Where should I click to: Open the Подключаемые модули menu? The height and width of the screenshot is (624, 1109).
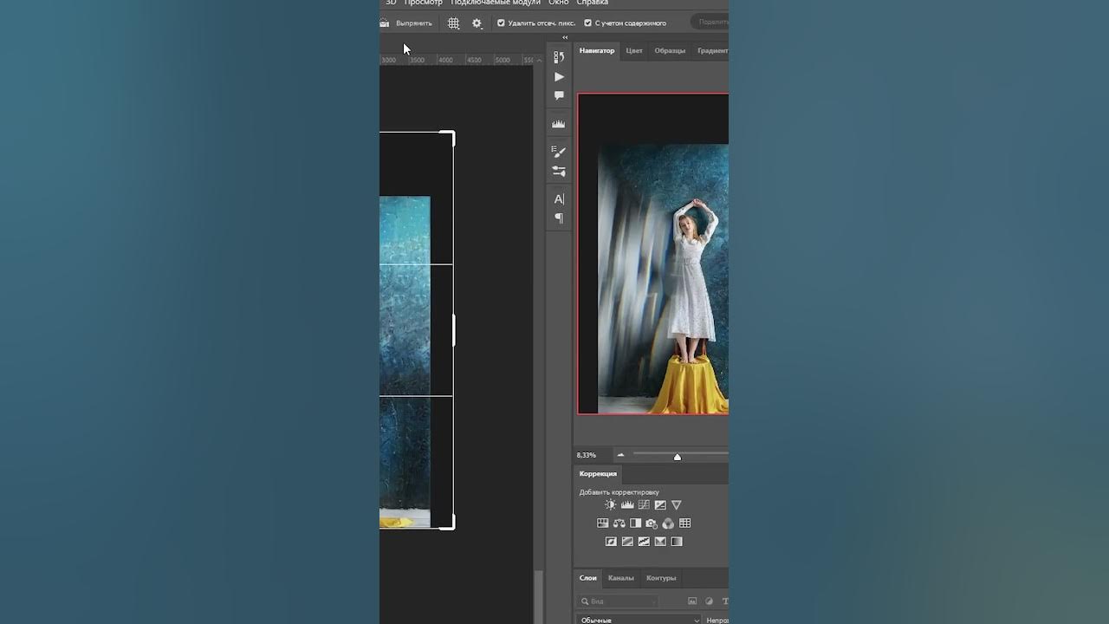click(496, 3)
